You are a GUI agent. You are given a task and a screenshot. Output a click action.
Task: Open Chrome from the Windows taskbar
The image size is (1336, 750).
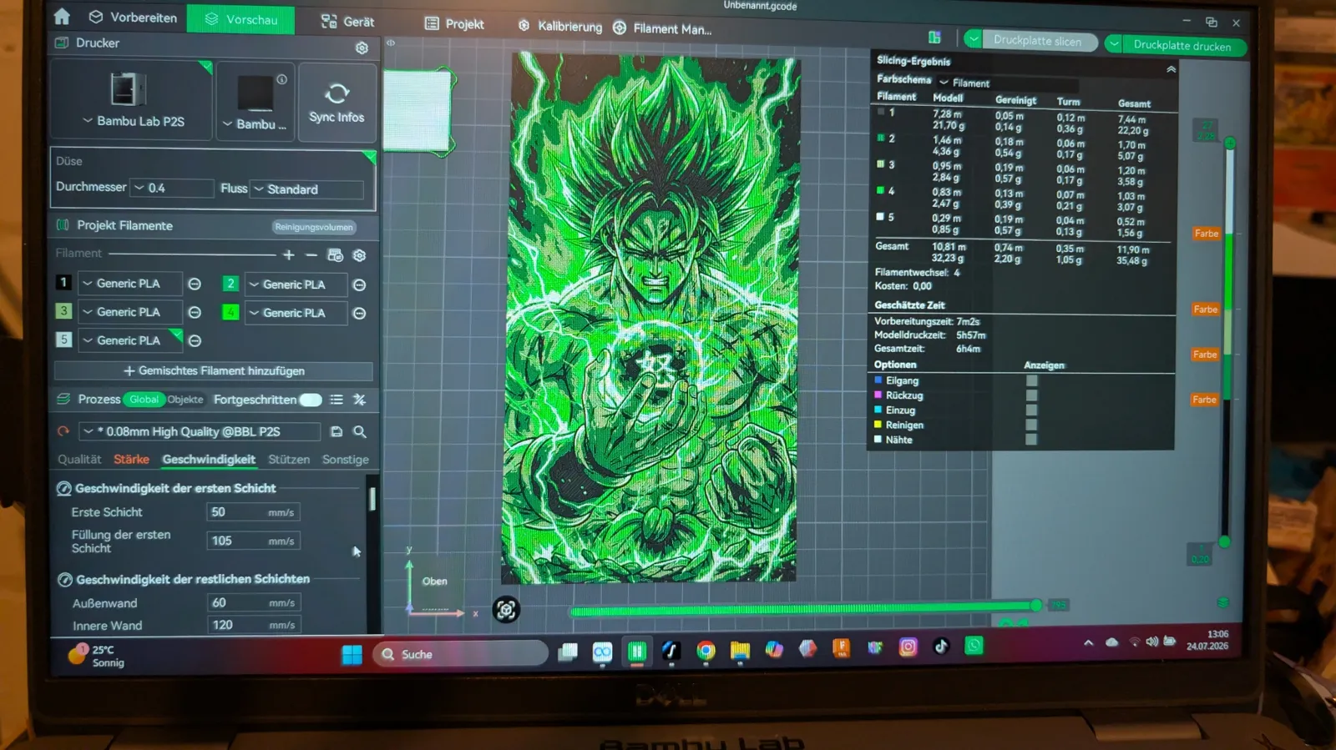(x=706, y=651)
